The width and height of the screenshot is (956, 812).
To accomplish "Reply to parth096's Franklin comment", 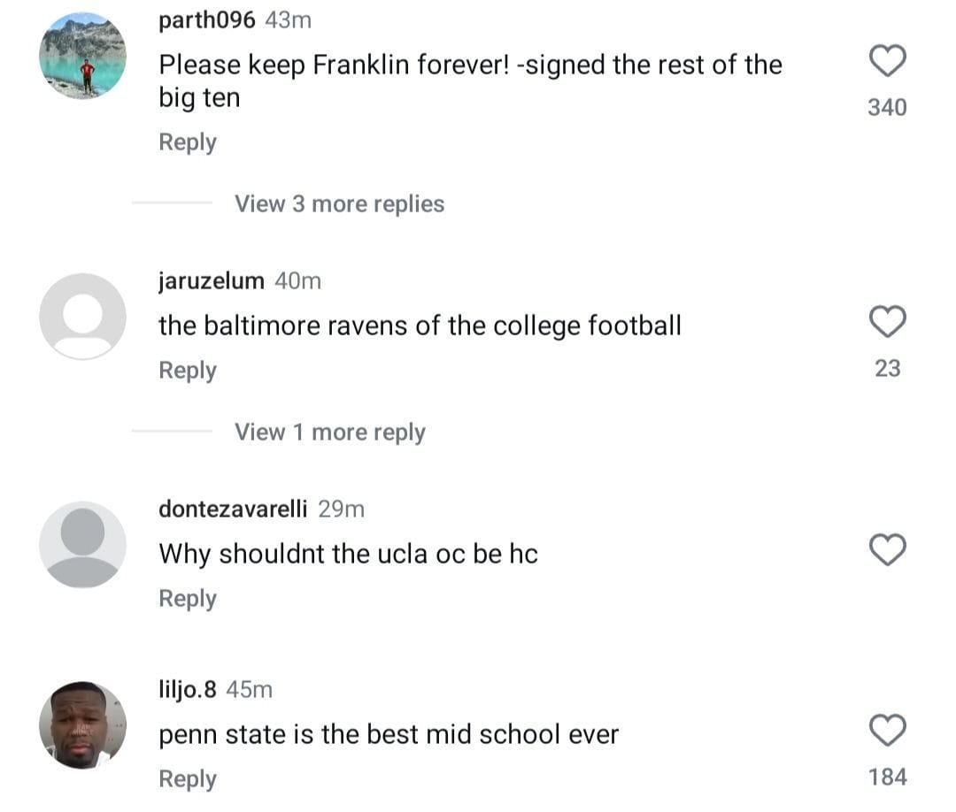I will point(187,142).
